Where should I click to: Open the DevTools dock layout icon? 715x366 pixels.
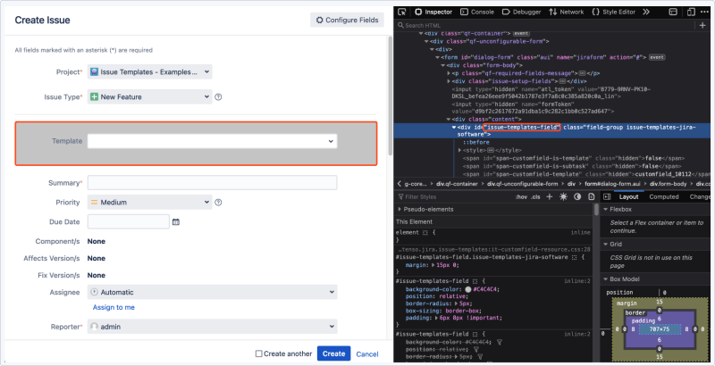[673, 12]
